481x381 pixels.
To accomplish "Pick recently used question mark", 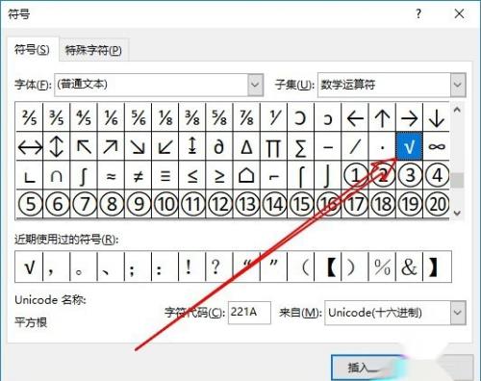I will pyautogui.click(x=219, y=267).
